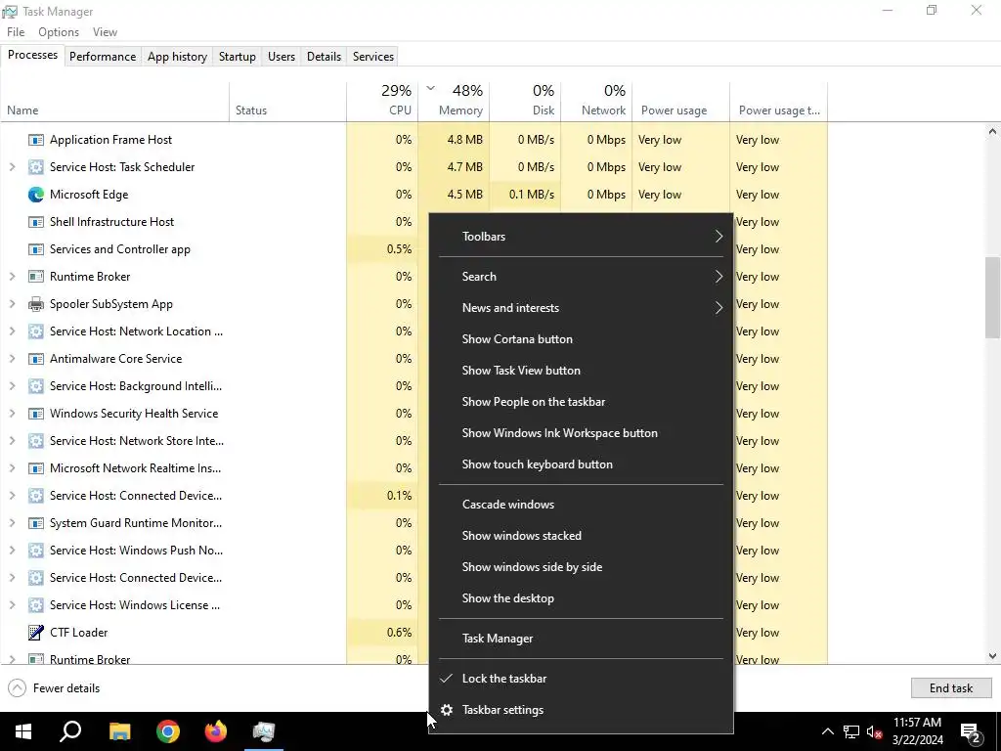The height and width of the screenshot is (751, 1001).
Task: Click the Microsoft Network Realtime Inspection icon
Action: point(36,468)
